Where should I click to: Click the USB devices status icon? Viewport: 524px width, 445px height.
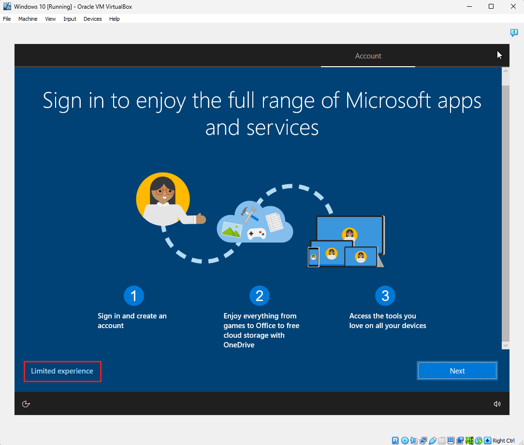(433, 440)
